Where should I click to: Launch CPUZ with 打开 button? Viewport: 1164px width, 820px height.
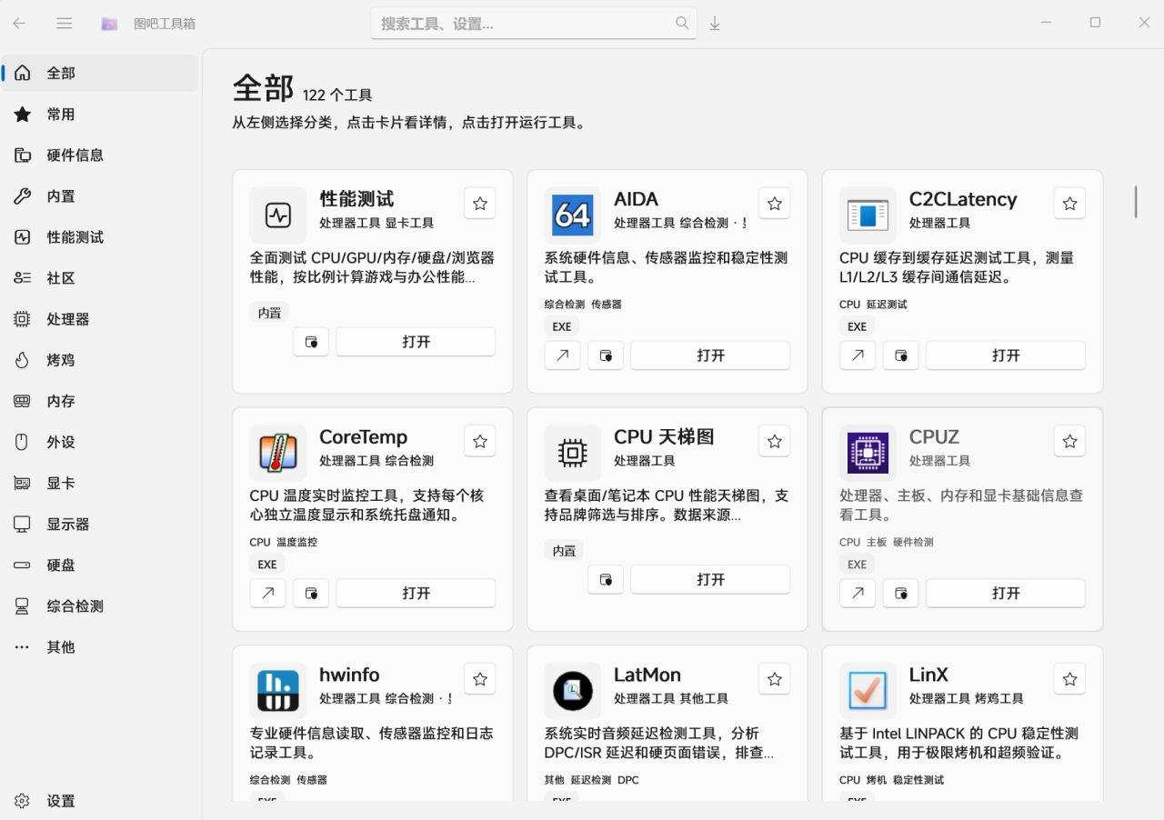(x=1006, y=593)
